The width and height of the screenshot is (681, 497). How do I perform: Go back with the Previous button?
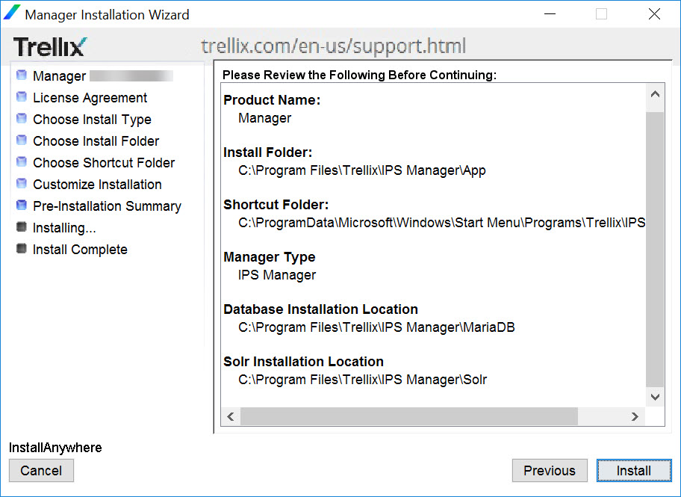(x=550, y=471)
